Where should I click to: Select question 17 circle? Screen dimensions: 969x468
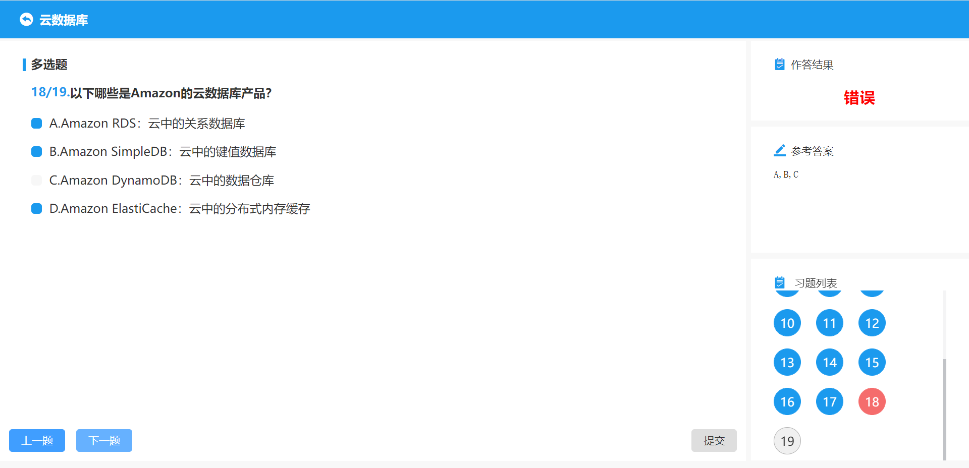830,401
